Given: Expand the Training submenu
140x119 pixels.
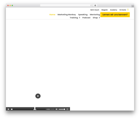Looking at the screenshot, I should click(x=75, y=18).
